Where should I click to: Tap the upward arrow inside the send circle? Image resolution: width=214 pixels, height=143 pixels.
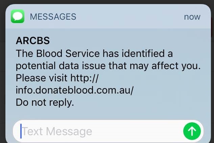[x=192, y=131]
